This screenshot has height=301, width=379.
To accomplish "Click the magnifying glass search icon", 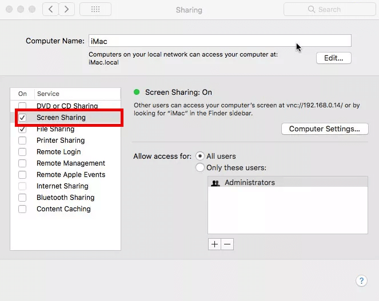I will click(x=312, y=9).
